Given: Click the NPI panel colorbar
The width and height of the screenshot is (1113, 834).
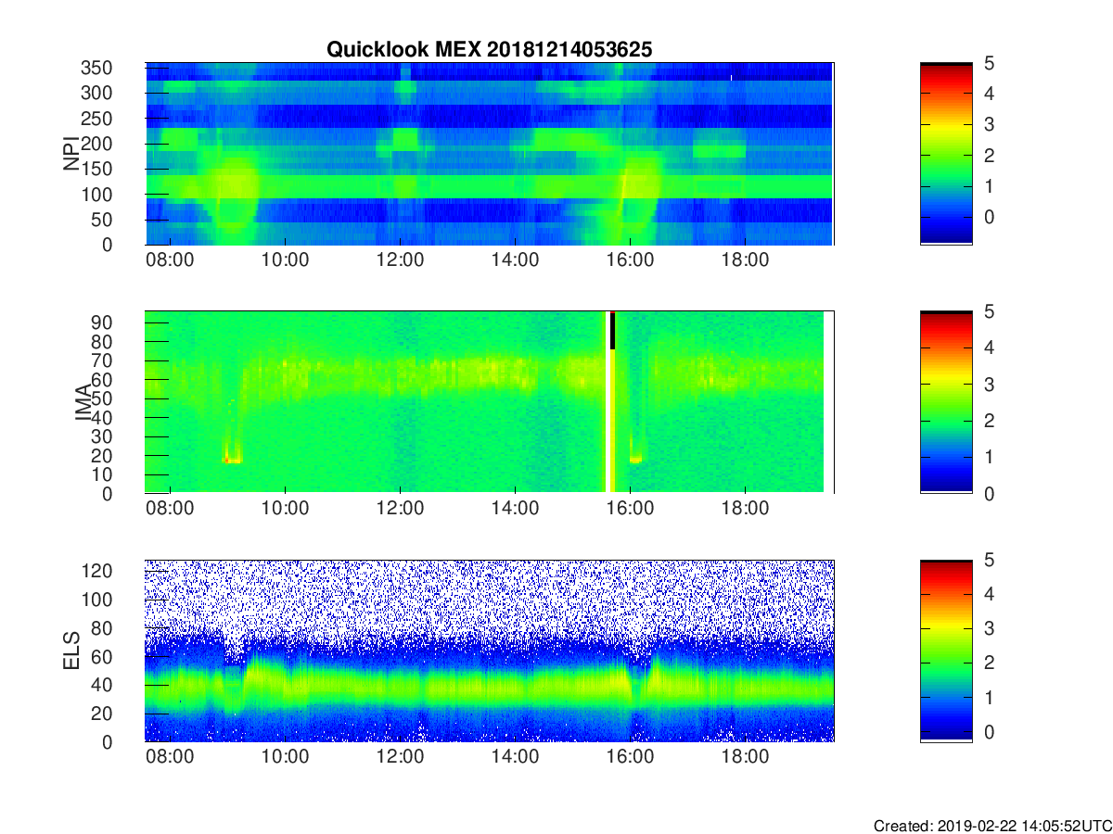Looking at the screenshot, I should 946,154.
